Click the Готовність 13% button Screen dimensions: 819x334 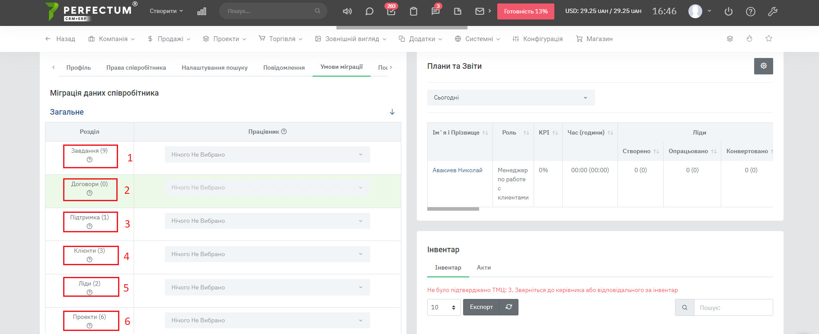(525, 11)
